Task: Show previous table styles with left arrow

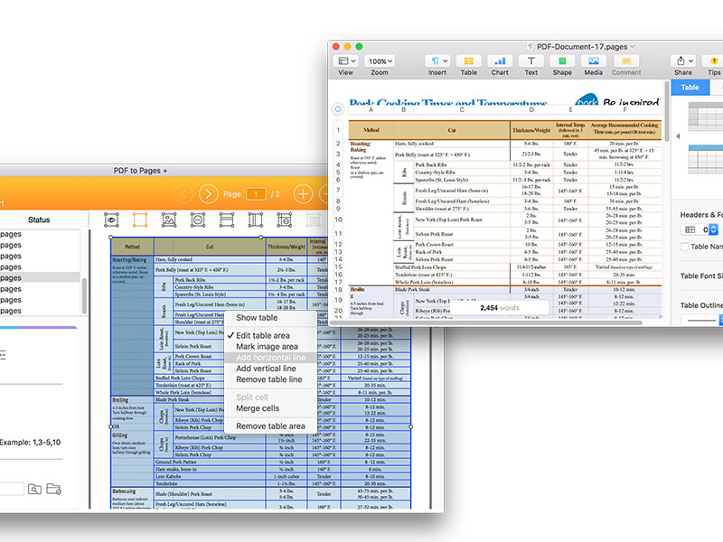Action: 678,136
